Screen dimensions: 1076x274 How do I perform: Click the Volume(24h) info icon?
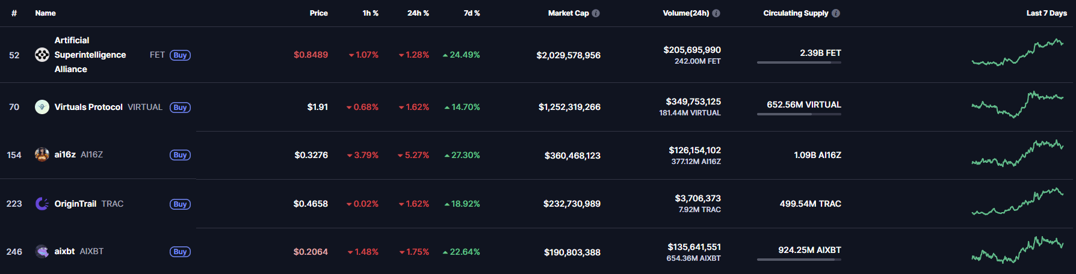click(716, 13)
